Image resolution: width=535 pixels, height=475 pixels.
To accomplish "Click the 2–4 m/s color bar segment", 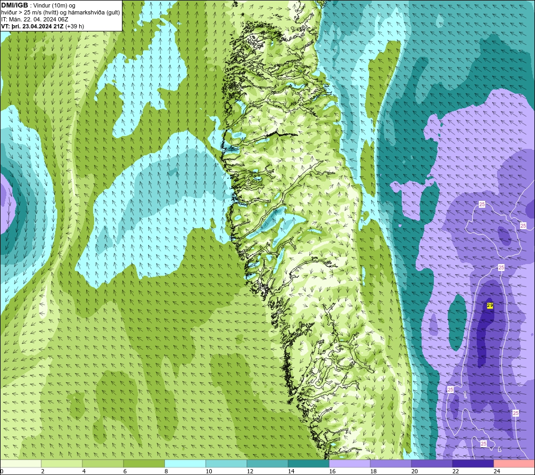I will 62,464.
